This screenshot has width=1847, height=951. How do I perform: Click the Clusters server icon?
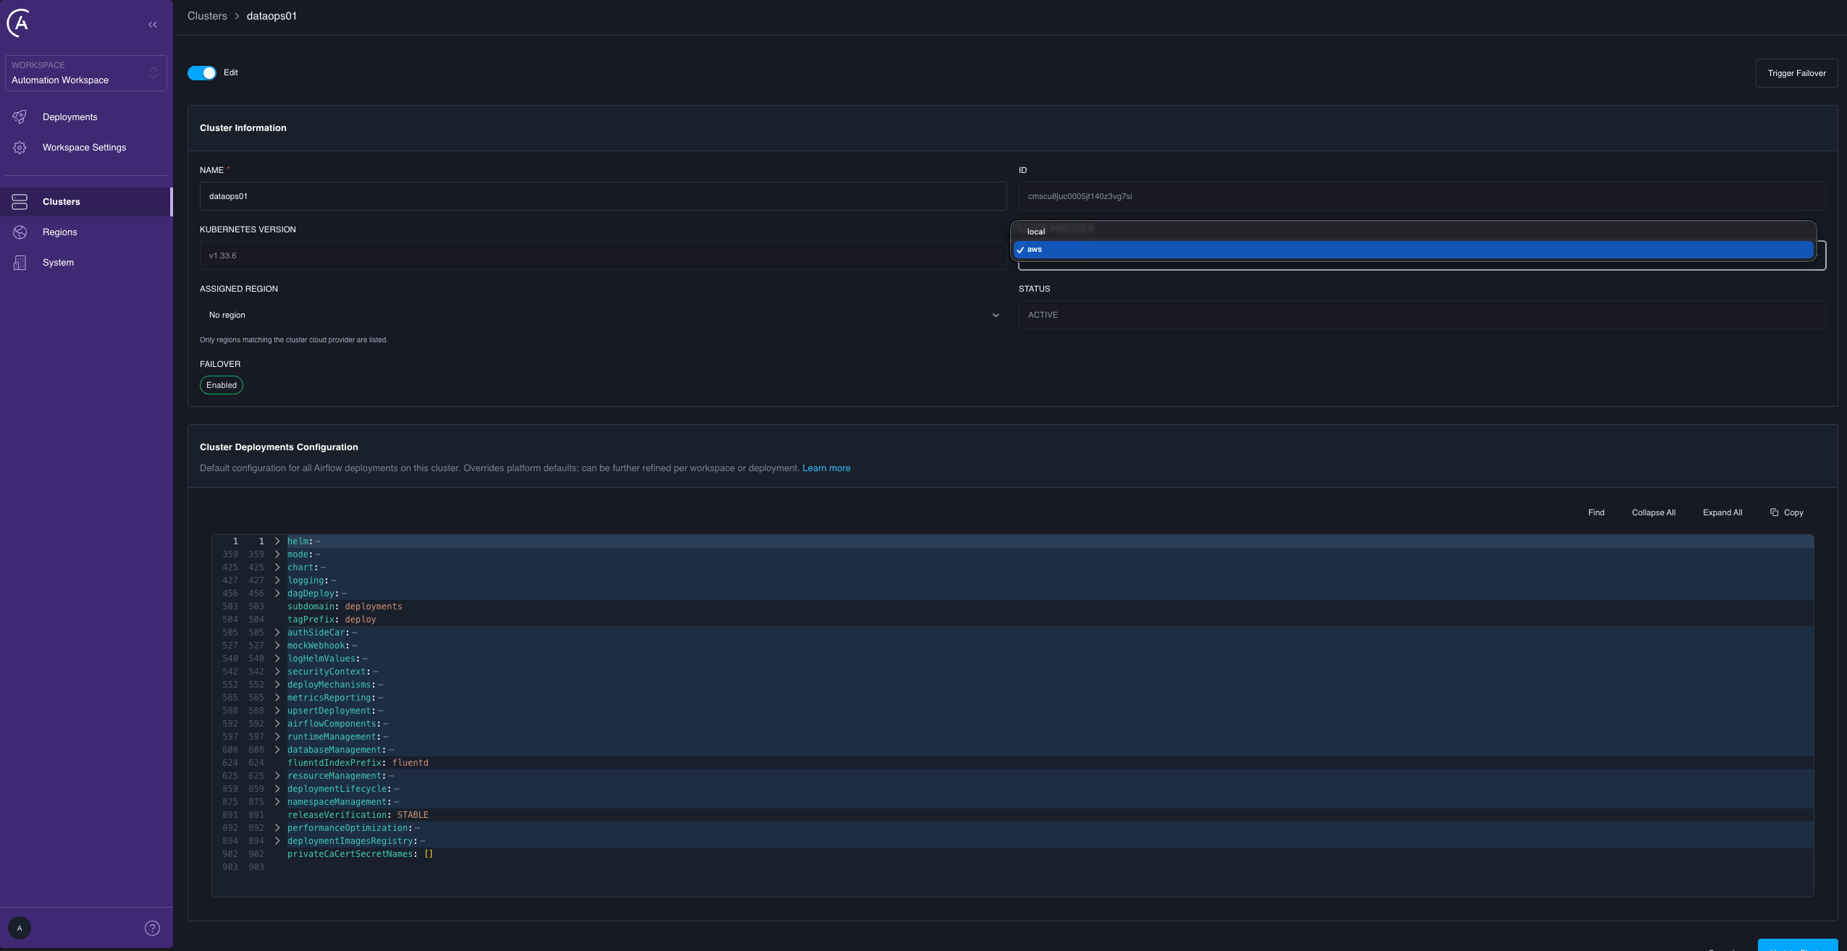[20, 202]
